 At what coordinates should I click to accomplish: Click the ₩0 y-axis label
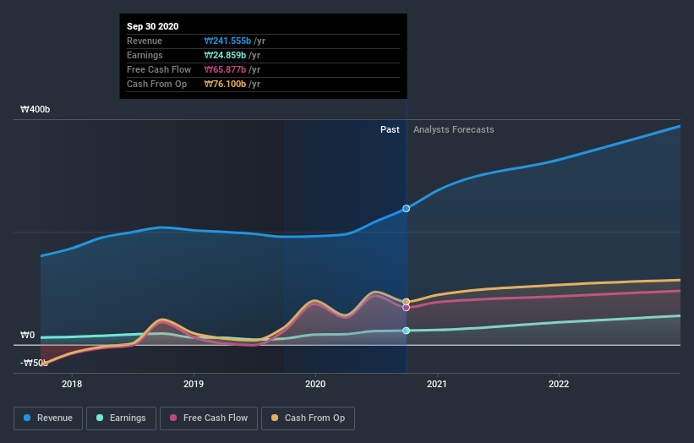(x=27, y=335)
